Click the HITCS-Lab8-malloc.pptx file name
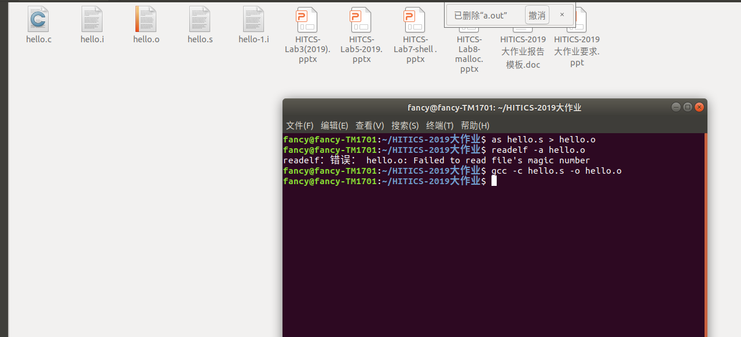This screenshot has width=741, height=337. (469, 54)
